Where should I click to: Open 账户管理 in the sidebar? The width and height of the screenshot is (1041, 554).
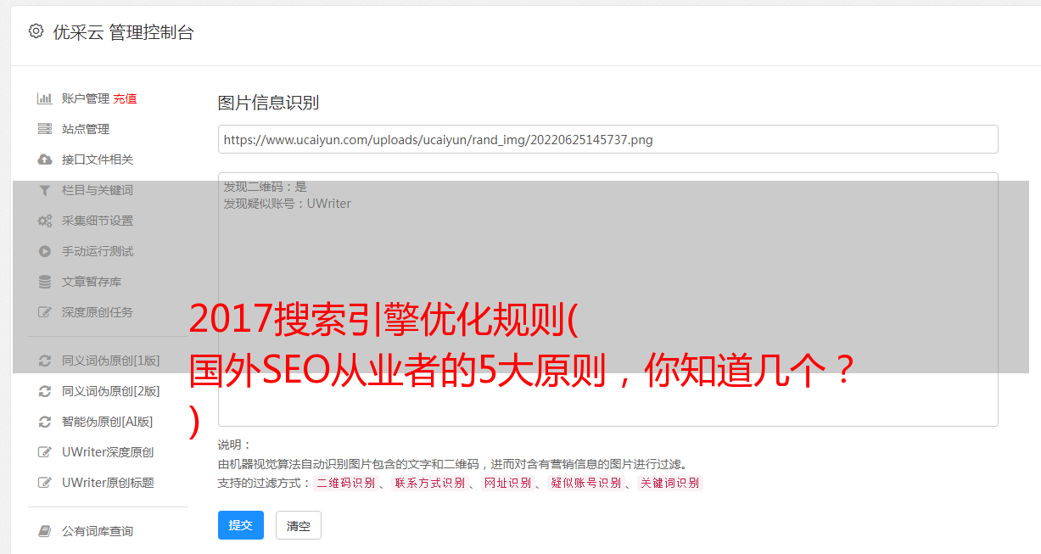(86, 98)
